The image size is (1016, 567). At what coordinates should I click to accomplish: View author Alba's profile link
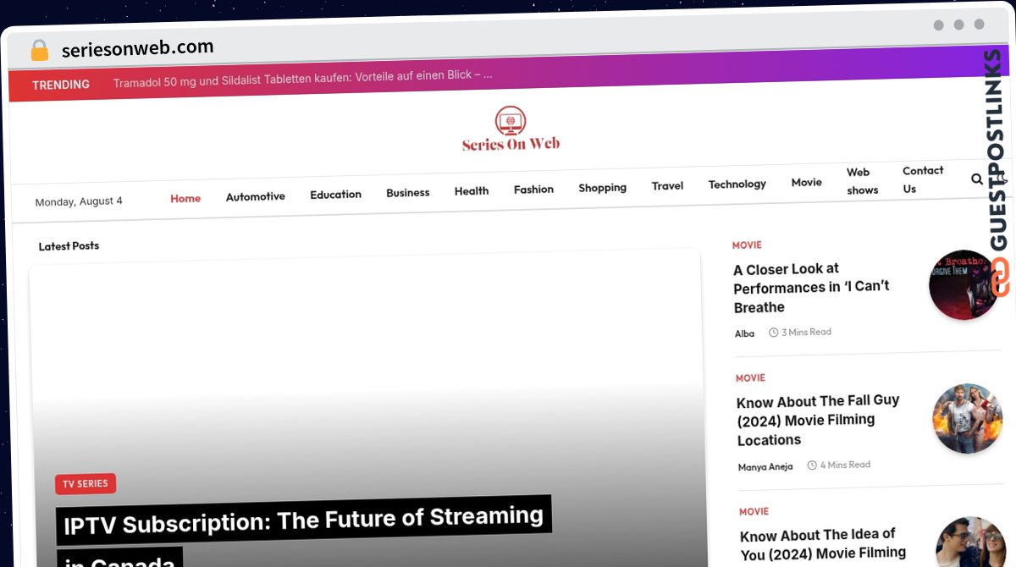744,333
